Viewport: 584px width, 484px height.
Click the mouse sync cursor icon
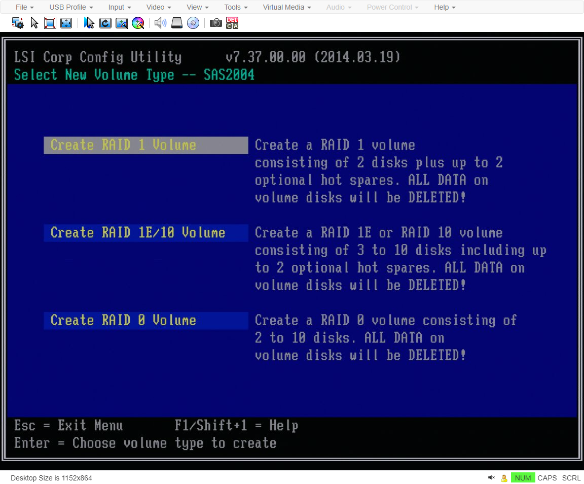tap(89, 23)
